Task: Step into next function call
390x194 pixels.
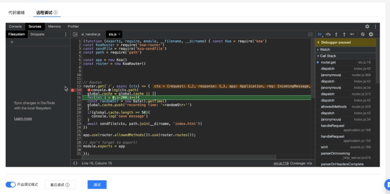Action: pyautogui.click(x=336, y=35)
